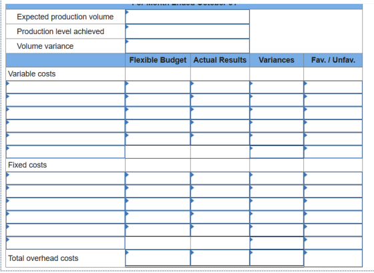Open third fixed cost row Fav. / Unfav. dropdown

pos(333,204)
